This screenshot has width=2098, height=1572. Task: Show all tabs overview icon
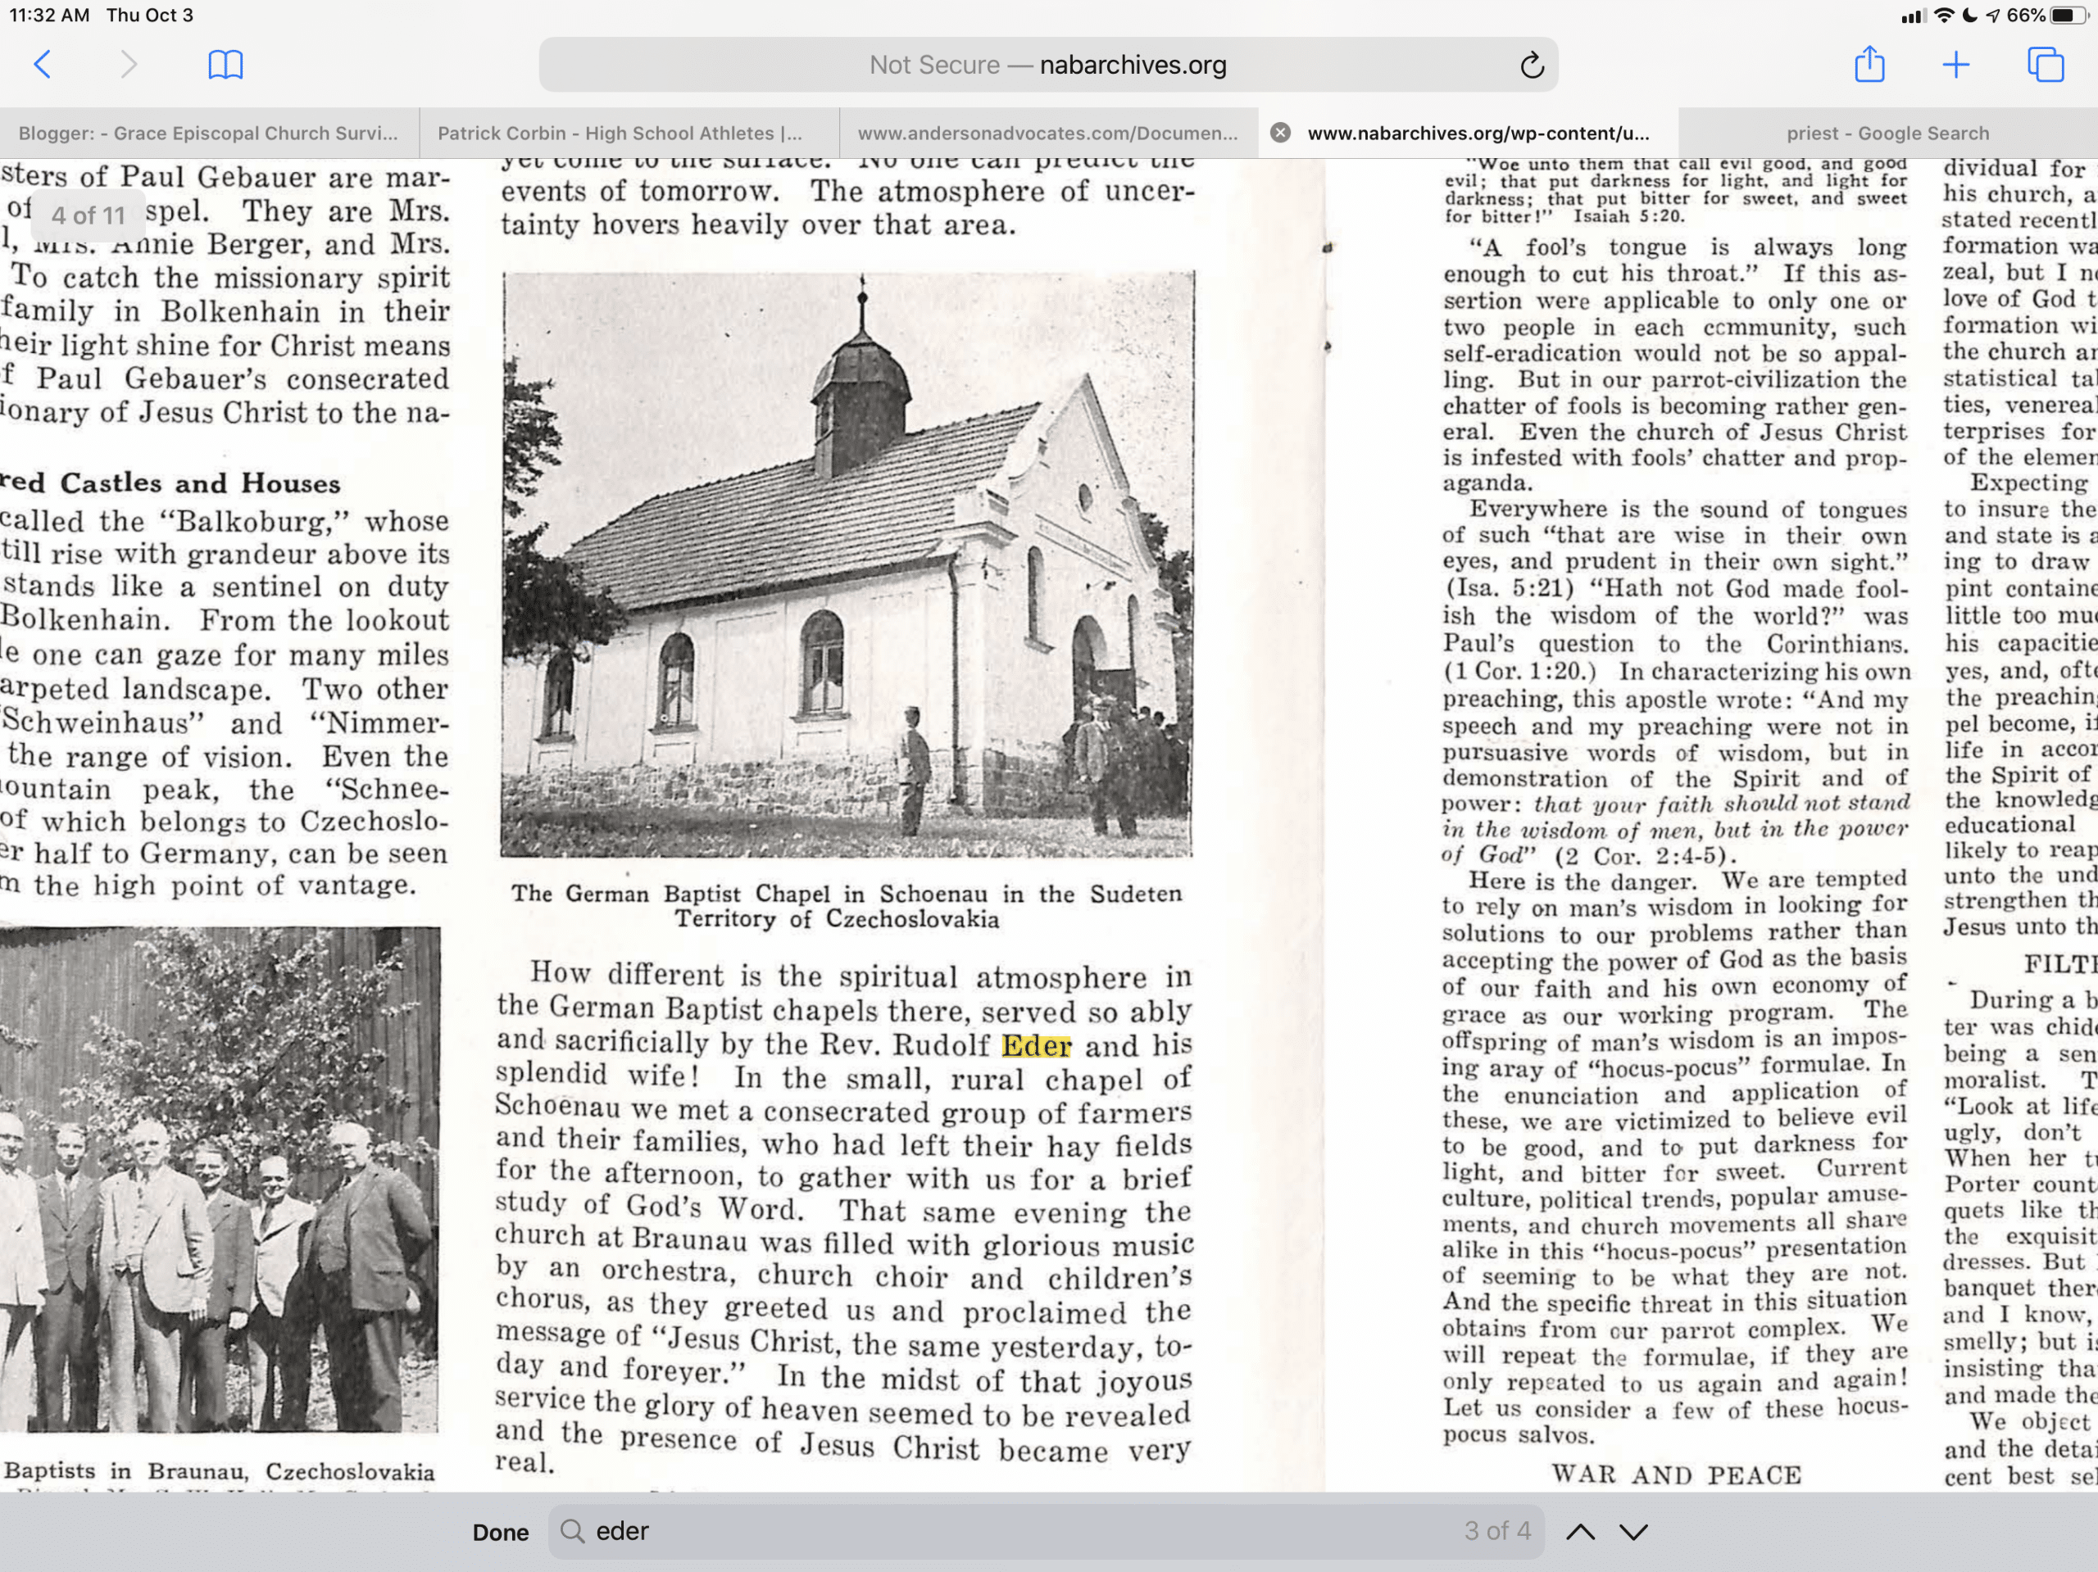click(x=2045, y=65)
